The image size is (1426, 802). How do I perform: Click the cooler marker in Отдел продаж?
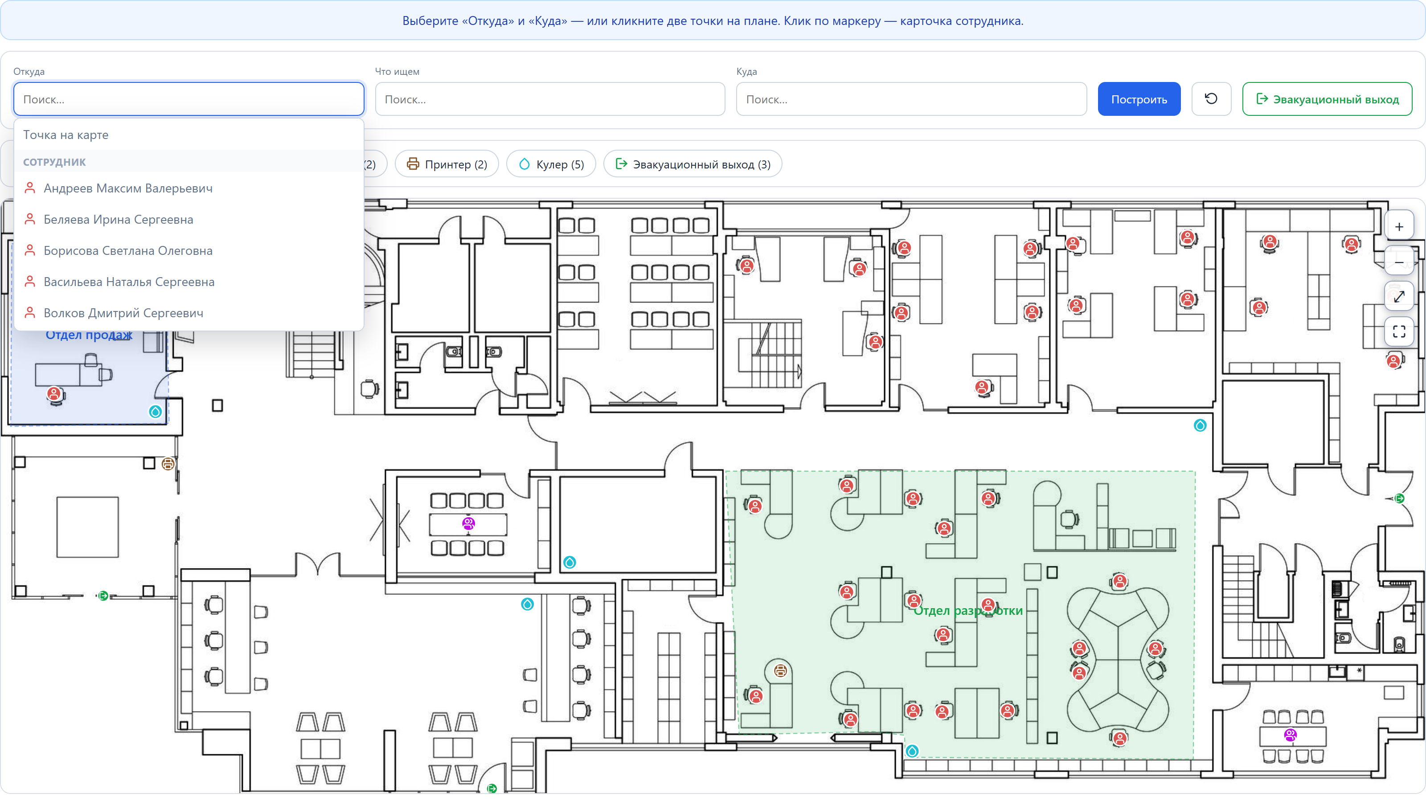[155, 411]
